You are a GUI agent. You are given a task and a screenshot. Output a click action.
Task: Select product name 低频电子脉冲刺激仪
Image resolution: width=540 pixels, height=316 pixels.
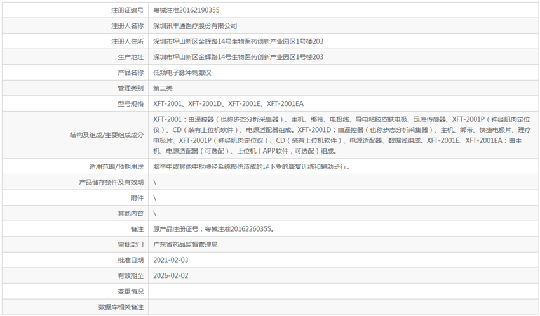tap(182, 72)
